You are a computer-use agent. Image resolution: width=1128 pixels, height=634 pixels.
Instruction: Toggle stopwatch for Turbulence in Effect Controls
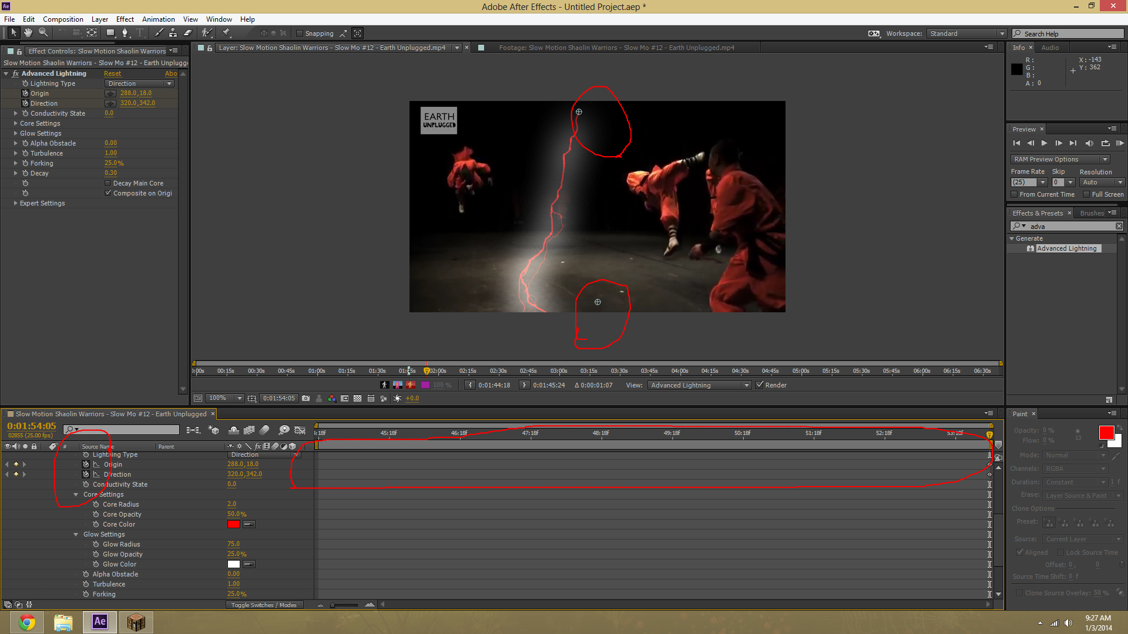(25, 153)
